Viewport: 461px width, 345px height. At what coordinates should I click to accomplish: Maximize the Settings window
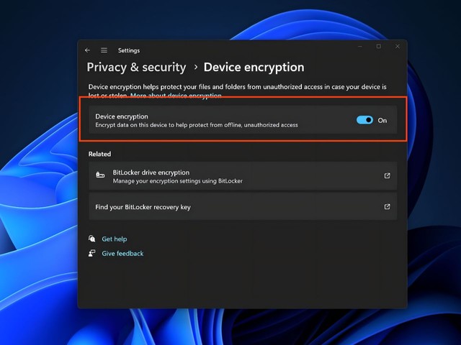click(x=379, y=47)
